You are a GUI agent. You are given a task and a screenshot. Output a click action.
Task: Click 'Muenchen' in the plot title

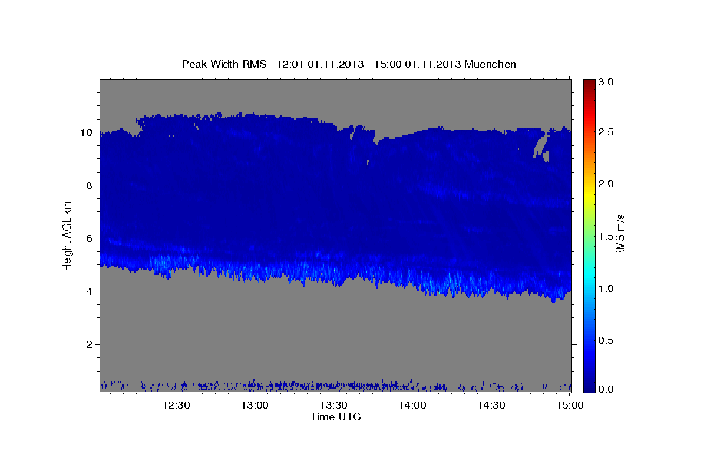(490, 64)
